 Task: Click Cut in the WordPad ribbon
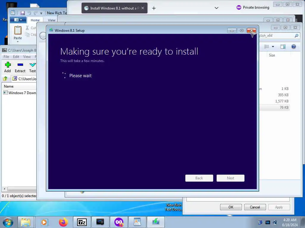coord(31,28)
